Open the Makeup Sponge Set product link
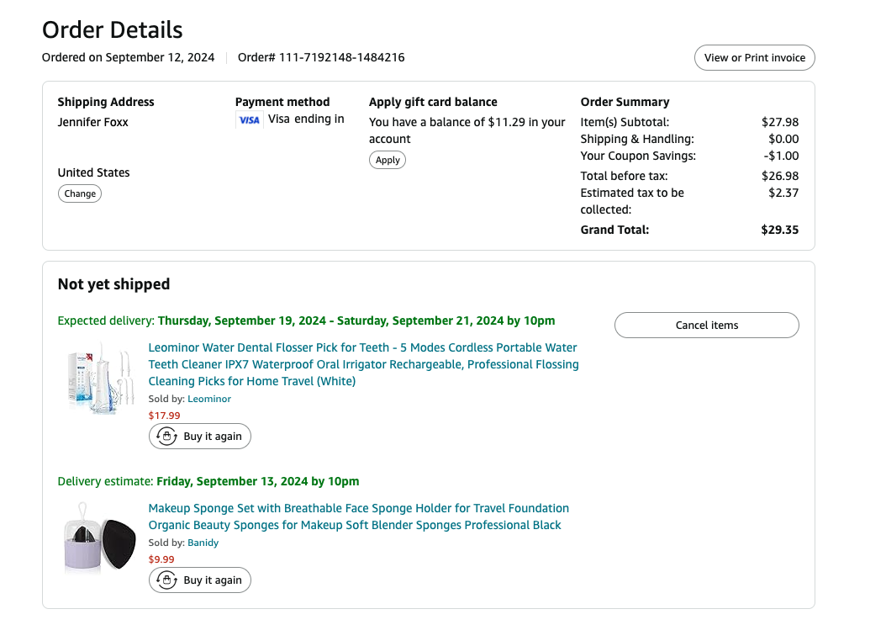Image resolution: width=886 pixels, height=625 pixels. click(358, 516)
